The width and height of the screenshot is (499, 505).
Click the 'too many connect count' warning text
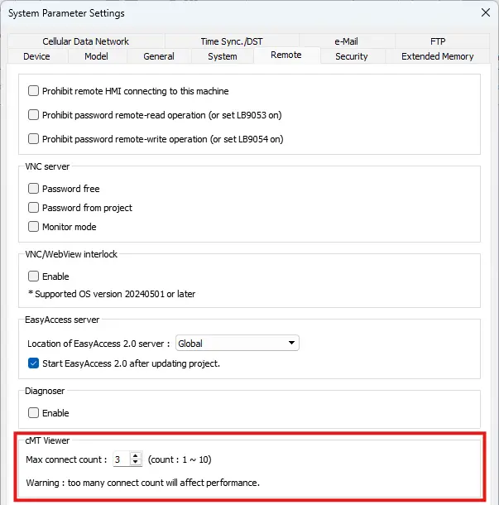(142, 483)
